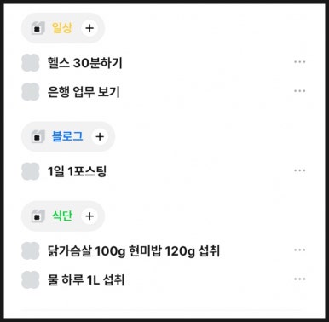Show options menu for 닭가슴살 task
Image resolution: width=329 pixels, height=322 pixels.
click(300, 250)
